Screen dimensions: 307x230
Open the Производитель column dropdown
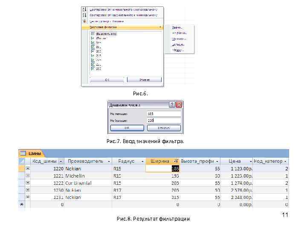[x=109, y=161]
